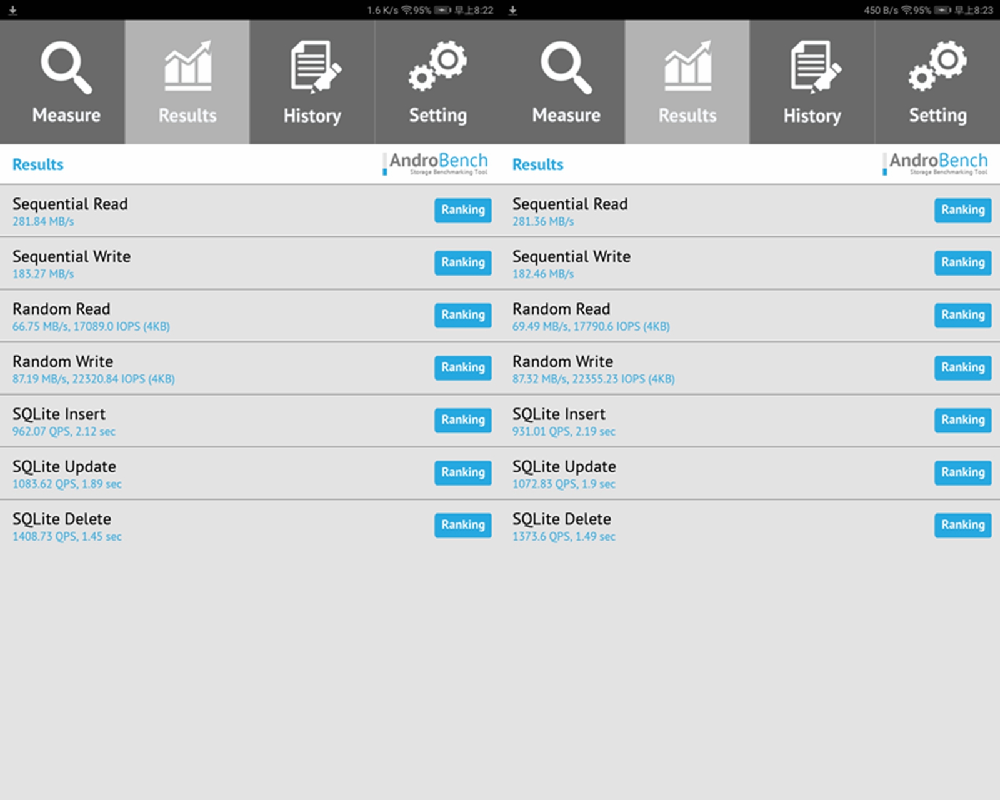Image resolution: width=1000 pixels, height=800 pixels.
Task: Select the 1072.83 QPS, 1.9 sec value
Action: (x=564, y=484)
